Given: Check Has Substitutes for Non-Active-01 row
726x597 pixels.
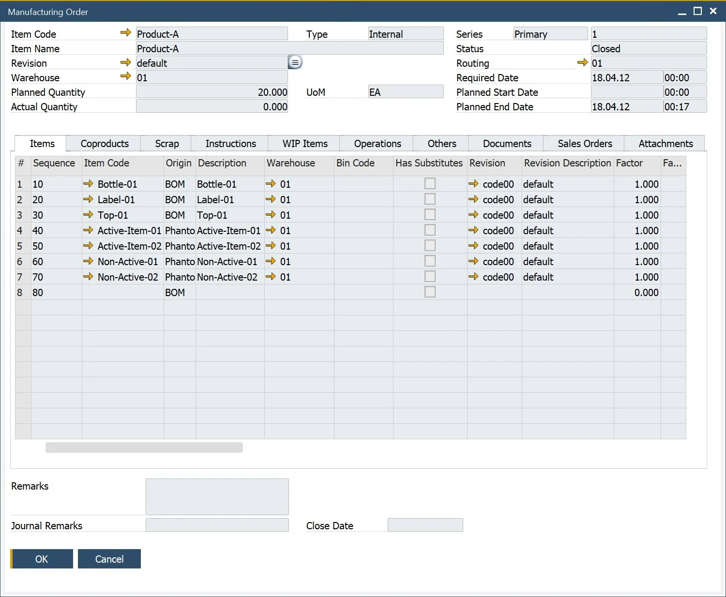Looking at the screenshot, I should pos(430,261).
